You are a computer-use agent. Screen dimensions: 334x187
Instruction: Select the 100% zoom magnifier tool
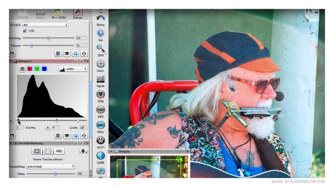pos(101,49)
